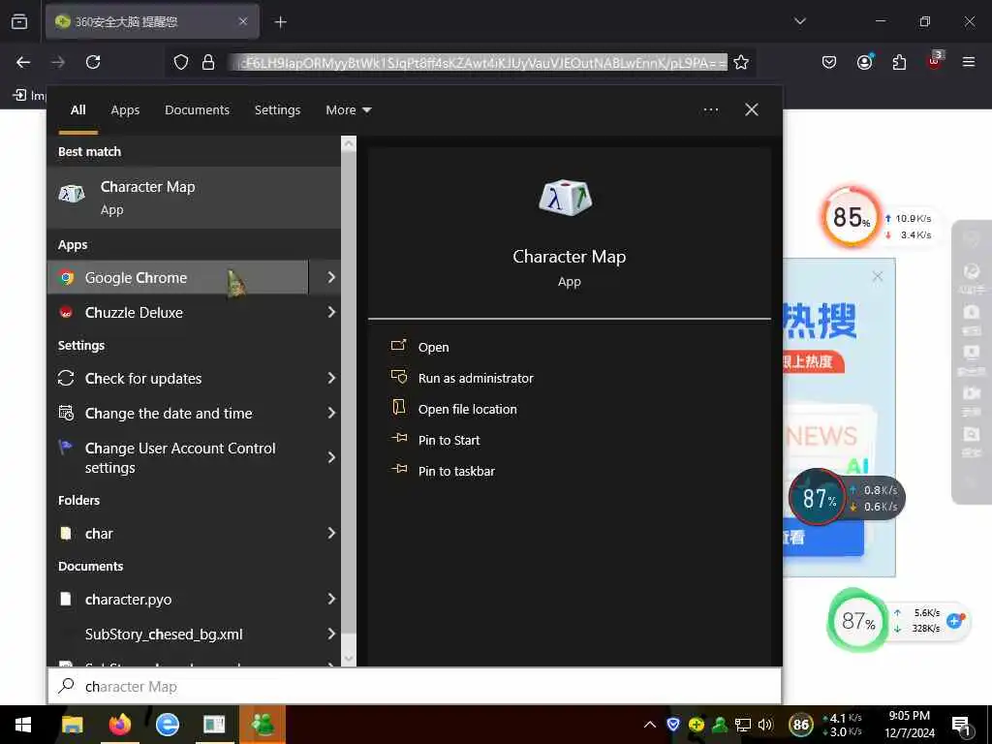This screenshot has width=992, height=744.
Task: Open Firefox account icon
Action: 864,62
